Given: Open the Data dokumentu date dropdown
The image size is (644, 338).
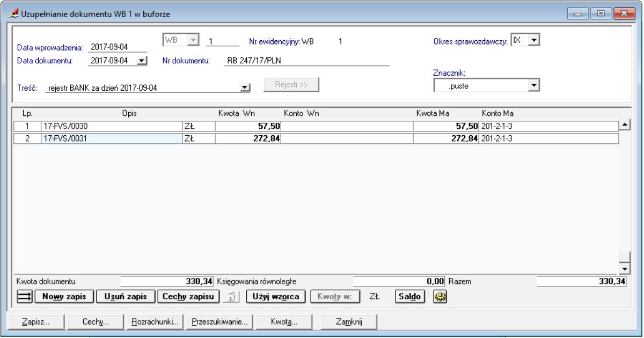Looking at the screenshot, I should point(142,60).
